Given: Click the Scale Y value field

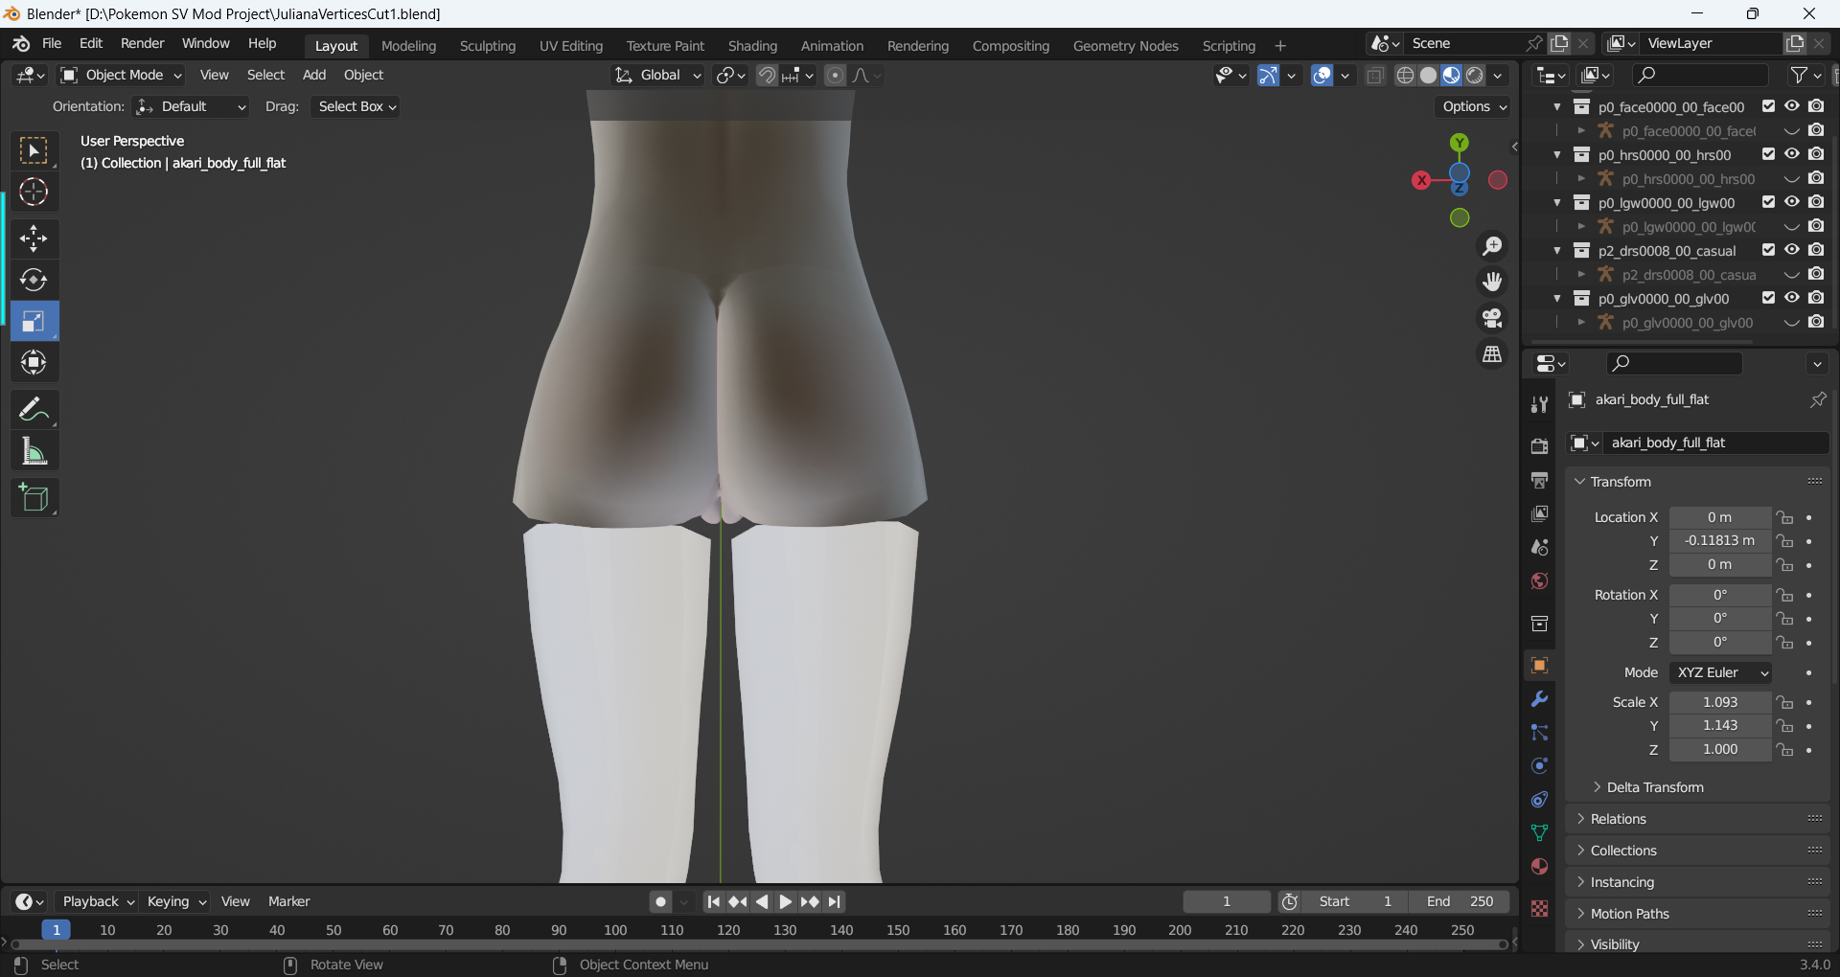Looking at the screenshot, I should click(1720, 725).
